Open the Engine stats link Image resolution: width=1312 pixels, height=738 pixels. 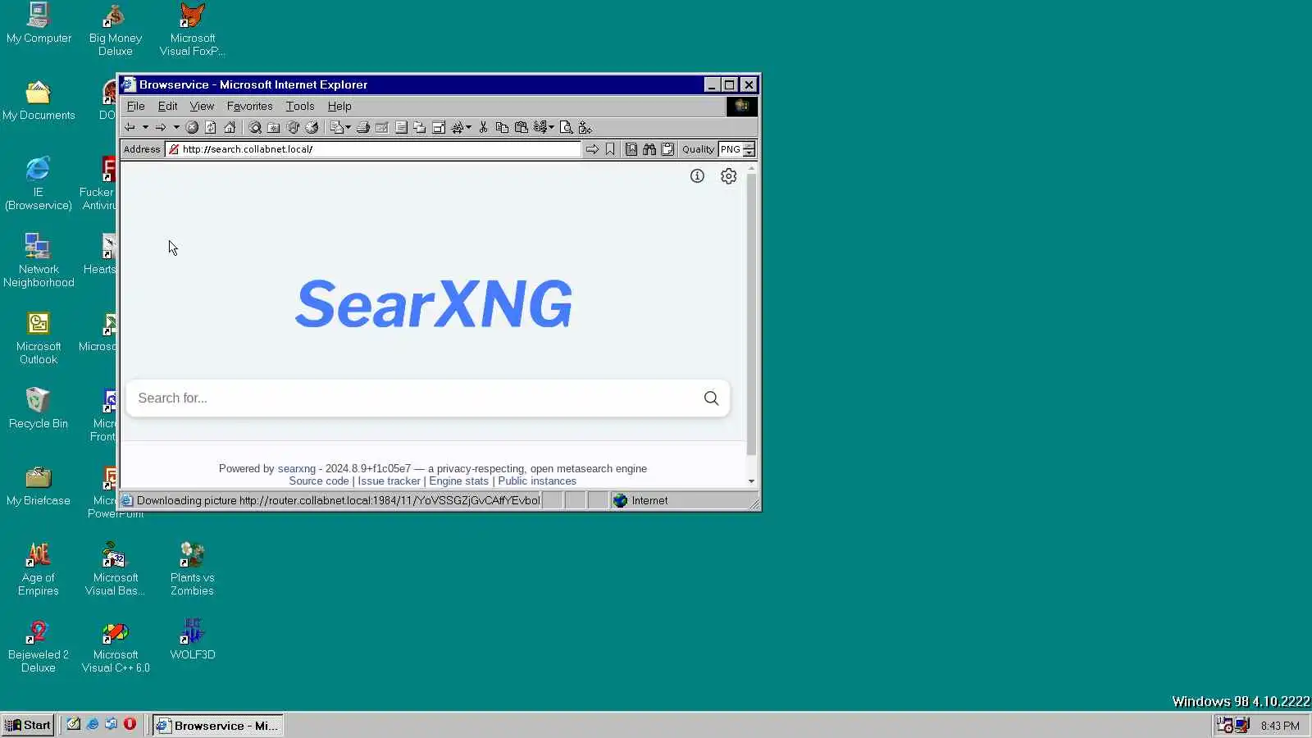458,481
